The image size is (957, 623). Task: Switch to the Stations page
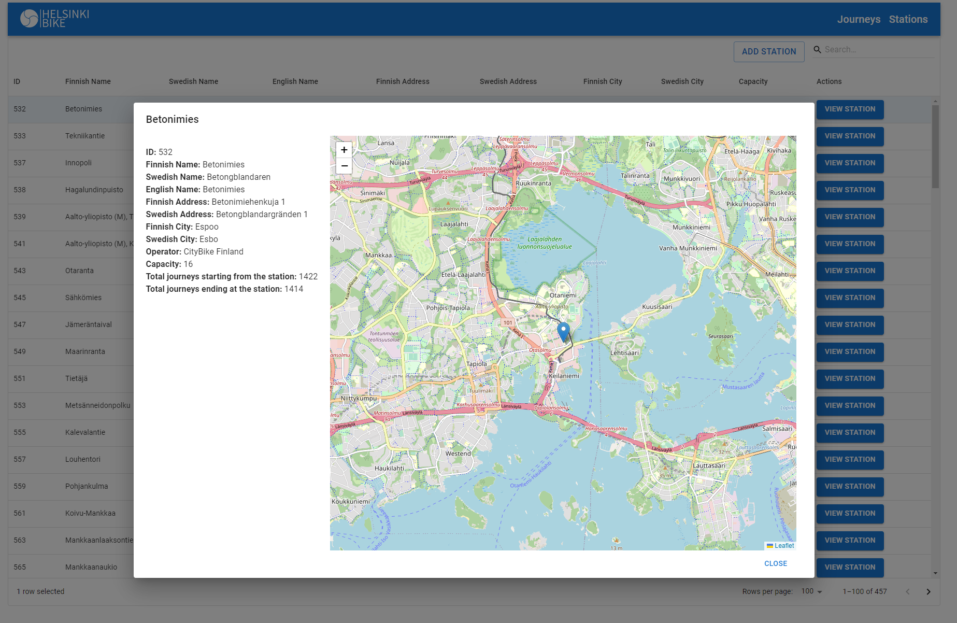coord(908,19)
